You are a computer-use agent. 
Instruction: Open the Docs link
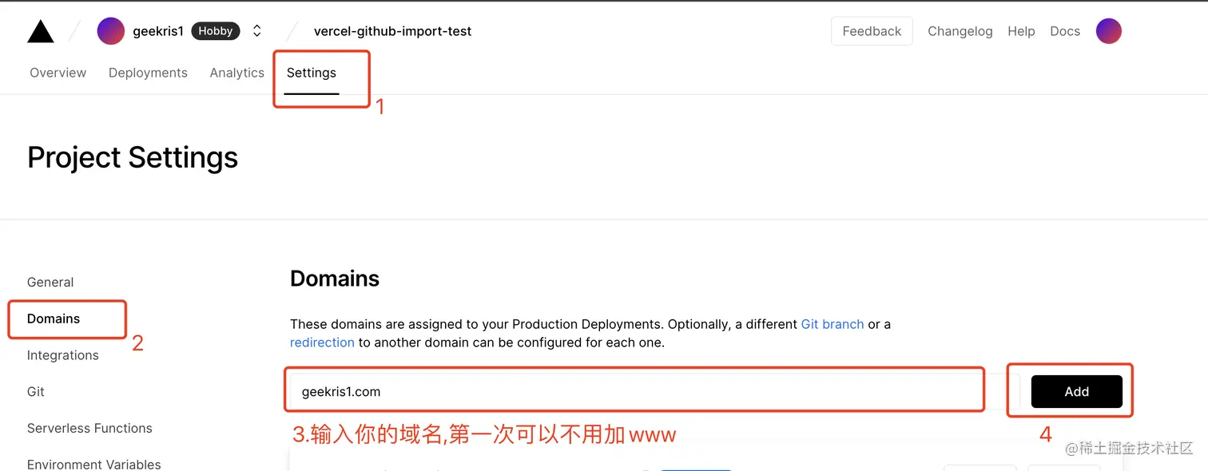click(1065, 31)
